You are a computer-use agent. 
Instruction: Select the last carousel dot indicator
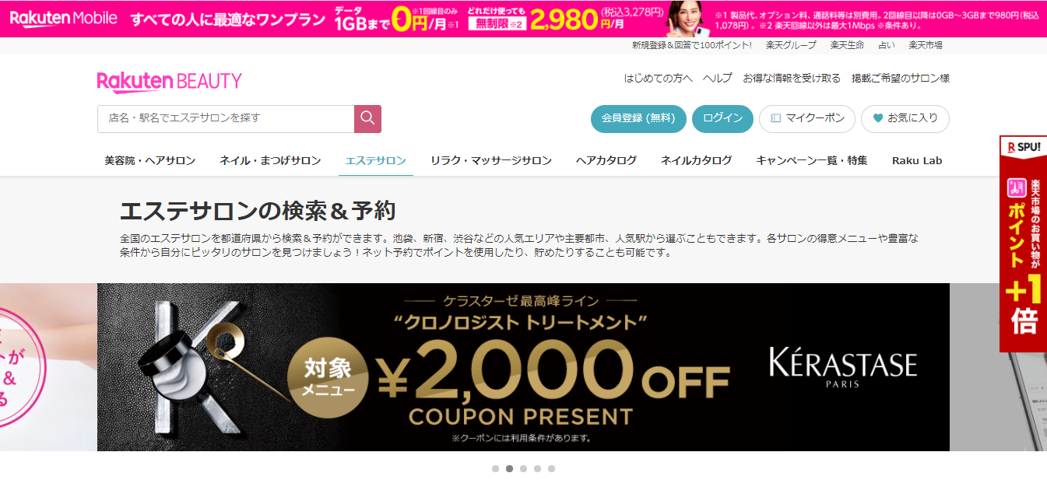(x=551, y=469)
